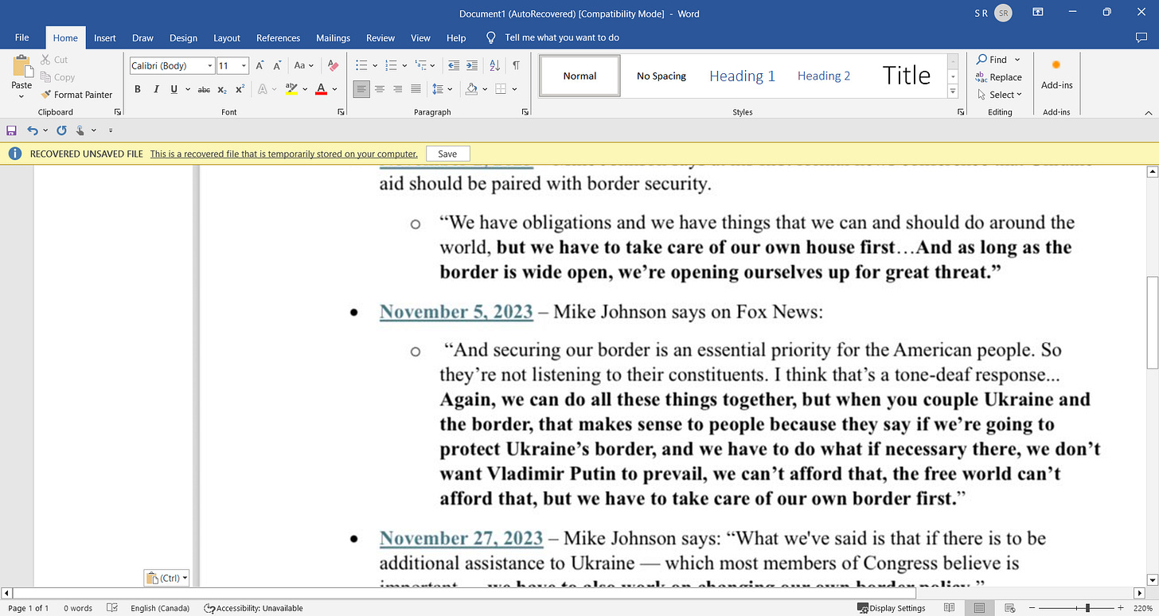
Task: Switch to the Review tab
Action: pos(380,38)
